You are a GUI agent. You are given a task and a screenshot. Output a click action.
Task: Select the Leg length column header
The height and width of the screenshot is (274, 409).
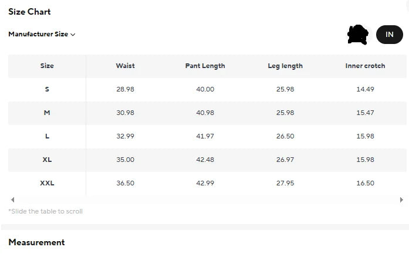pyautogui.click(x=285, y=66)
